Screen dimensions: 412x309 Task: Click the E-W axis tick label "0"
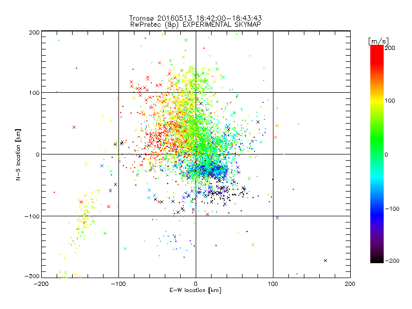pos(196,284)
